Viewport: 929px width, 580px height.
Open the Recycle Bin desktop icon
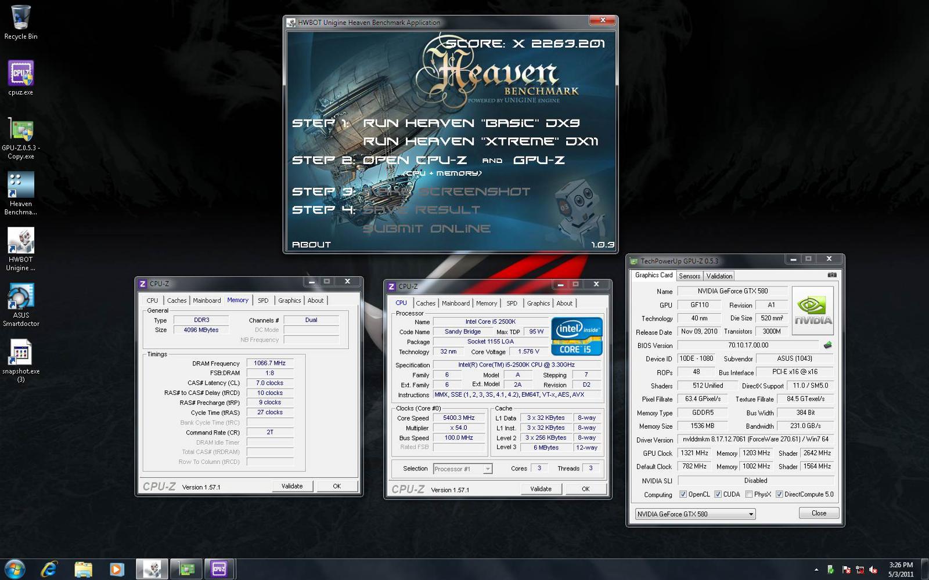tap(21, 23)
